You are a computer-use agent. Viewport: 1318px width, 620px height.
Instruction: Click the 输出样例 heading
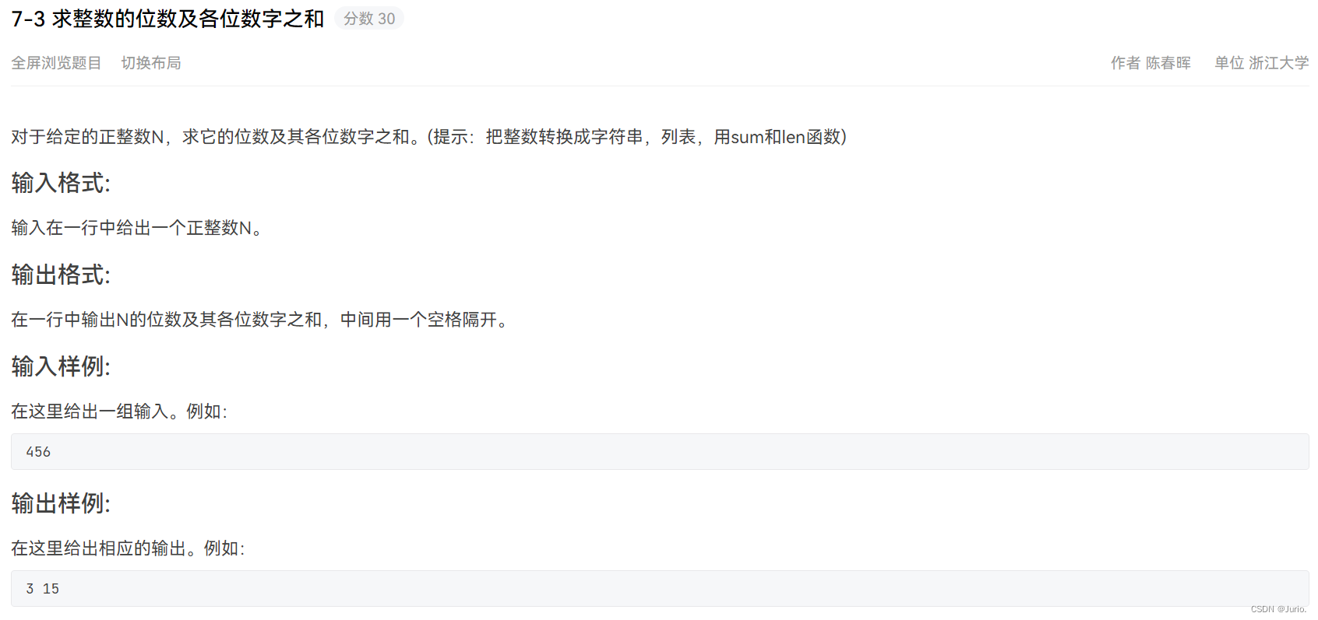tap(61, 503)
